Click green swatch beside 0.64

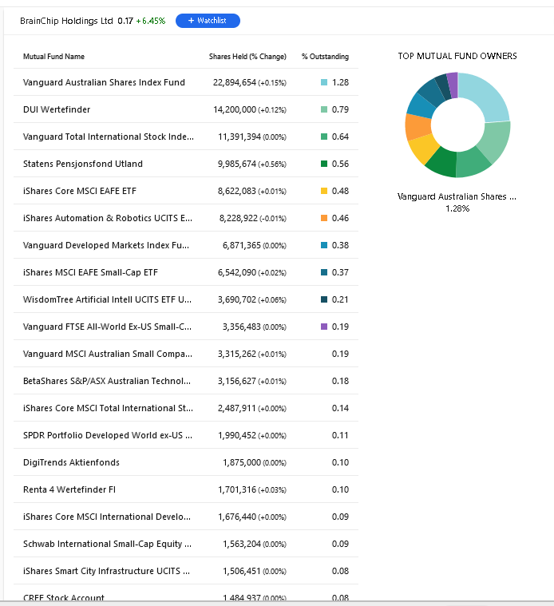click(x=324, y=137)
